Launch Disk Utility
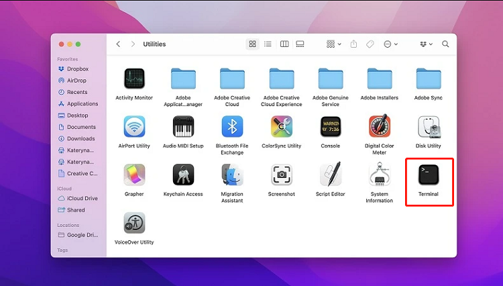Viewport: 503px width, 286px height. click(428, 127)
